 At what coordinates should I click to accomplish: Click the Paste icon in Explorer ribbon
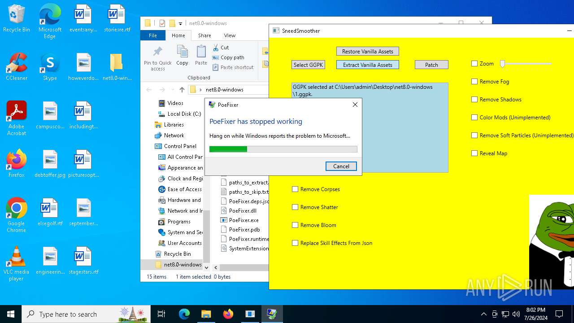tap(201, 55)
